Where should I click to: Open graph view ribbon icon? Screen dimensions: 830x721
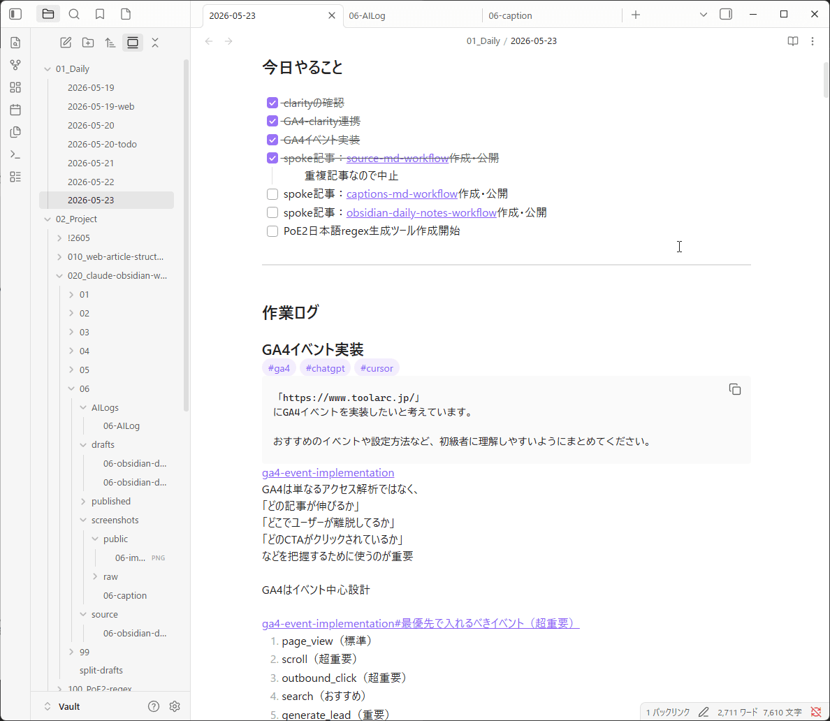tap(15, 65)
